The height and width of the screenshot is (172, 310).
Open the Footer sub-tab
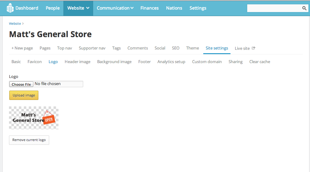(x=144, y=62)
